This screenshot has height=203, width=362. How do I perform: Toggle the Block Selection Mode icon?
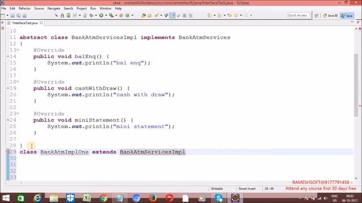point(184,15)
